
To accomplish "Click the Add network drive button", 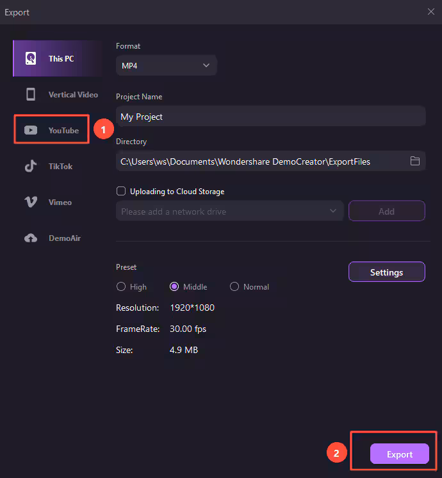I will point(386,211).
